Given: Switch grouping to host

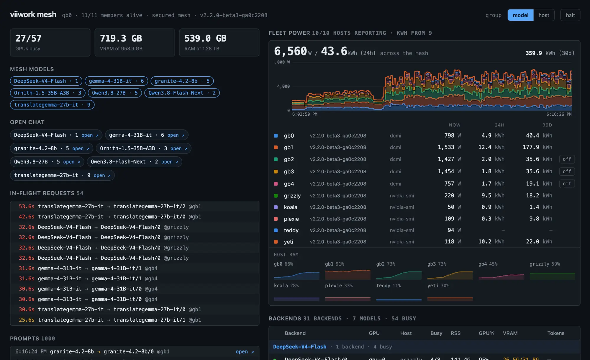Looking at the screenshot, I should pyautogui.click(x=544, y=15).
